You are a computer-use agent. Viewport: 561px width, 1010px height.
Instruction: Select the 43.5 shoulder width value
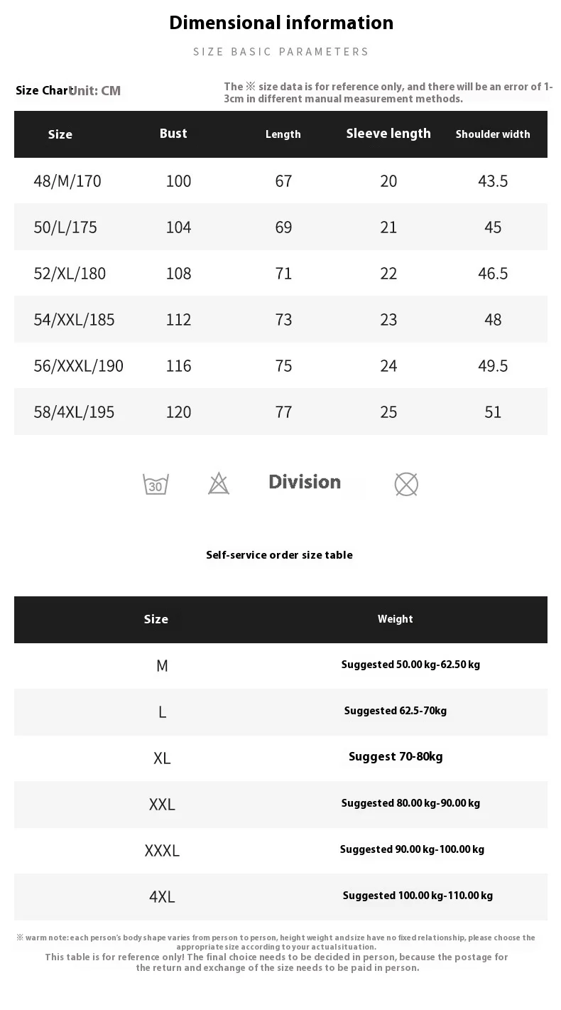point(493,181)
